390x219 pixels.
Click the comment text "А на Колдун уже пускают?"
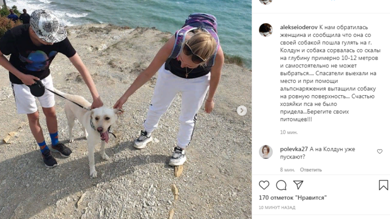(x=317, y=153)
